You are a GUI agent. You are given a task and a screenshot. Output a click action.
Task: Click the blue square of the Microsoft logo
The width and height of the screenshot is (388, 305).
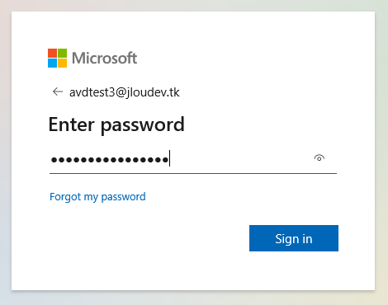pos(52,63)
